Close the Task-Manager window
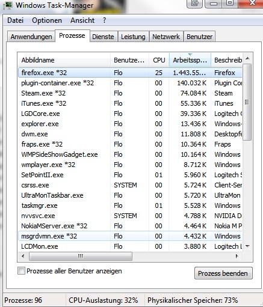This screenshot has width=263, height=307. [x=252, y=3]
